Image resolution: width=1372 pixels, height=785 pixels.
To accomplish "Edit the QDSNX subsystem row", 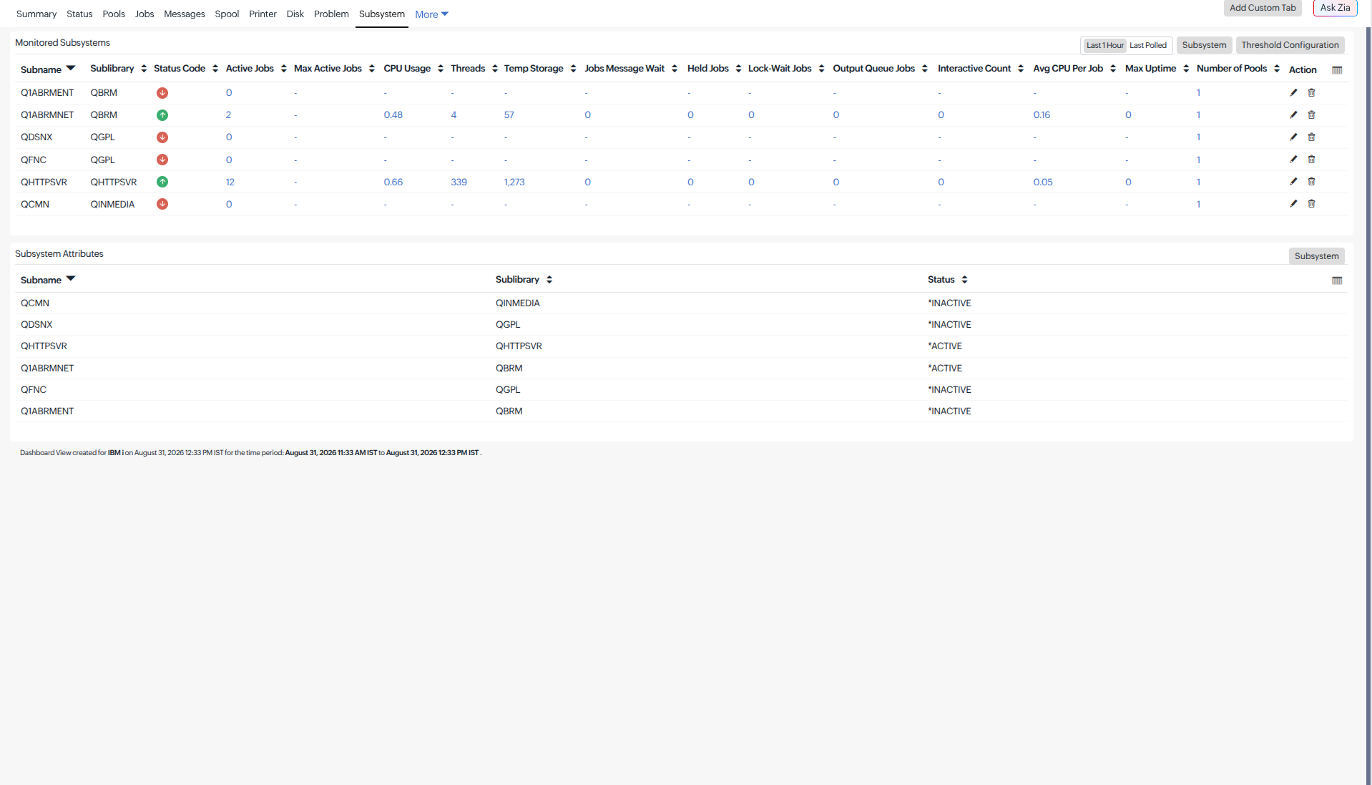I will [x=1293, y=137].
